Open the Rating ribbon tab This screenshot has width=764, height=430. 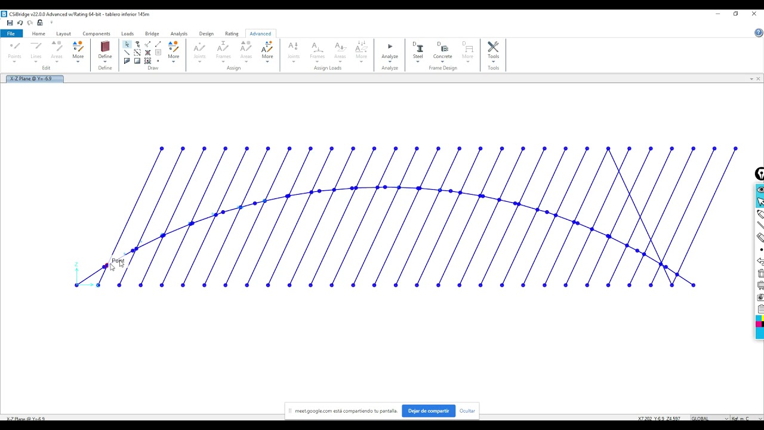tap(232, 33)
